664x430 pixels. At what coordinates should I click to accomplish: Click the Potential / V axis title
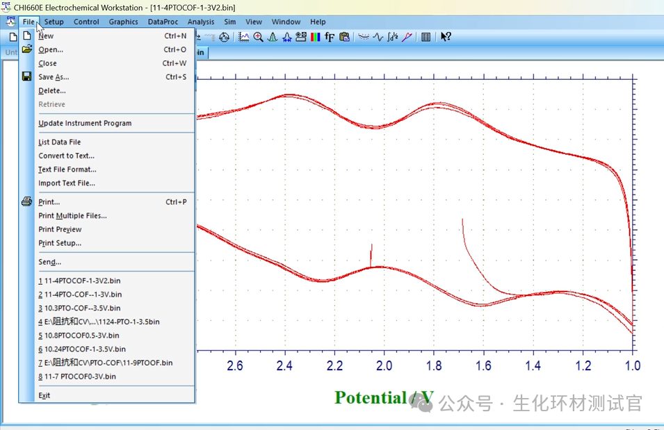tap(384, 398)
